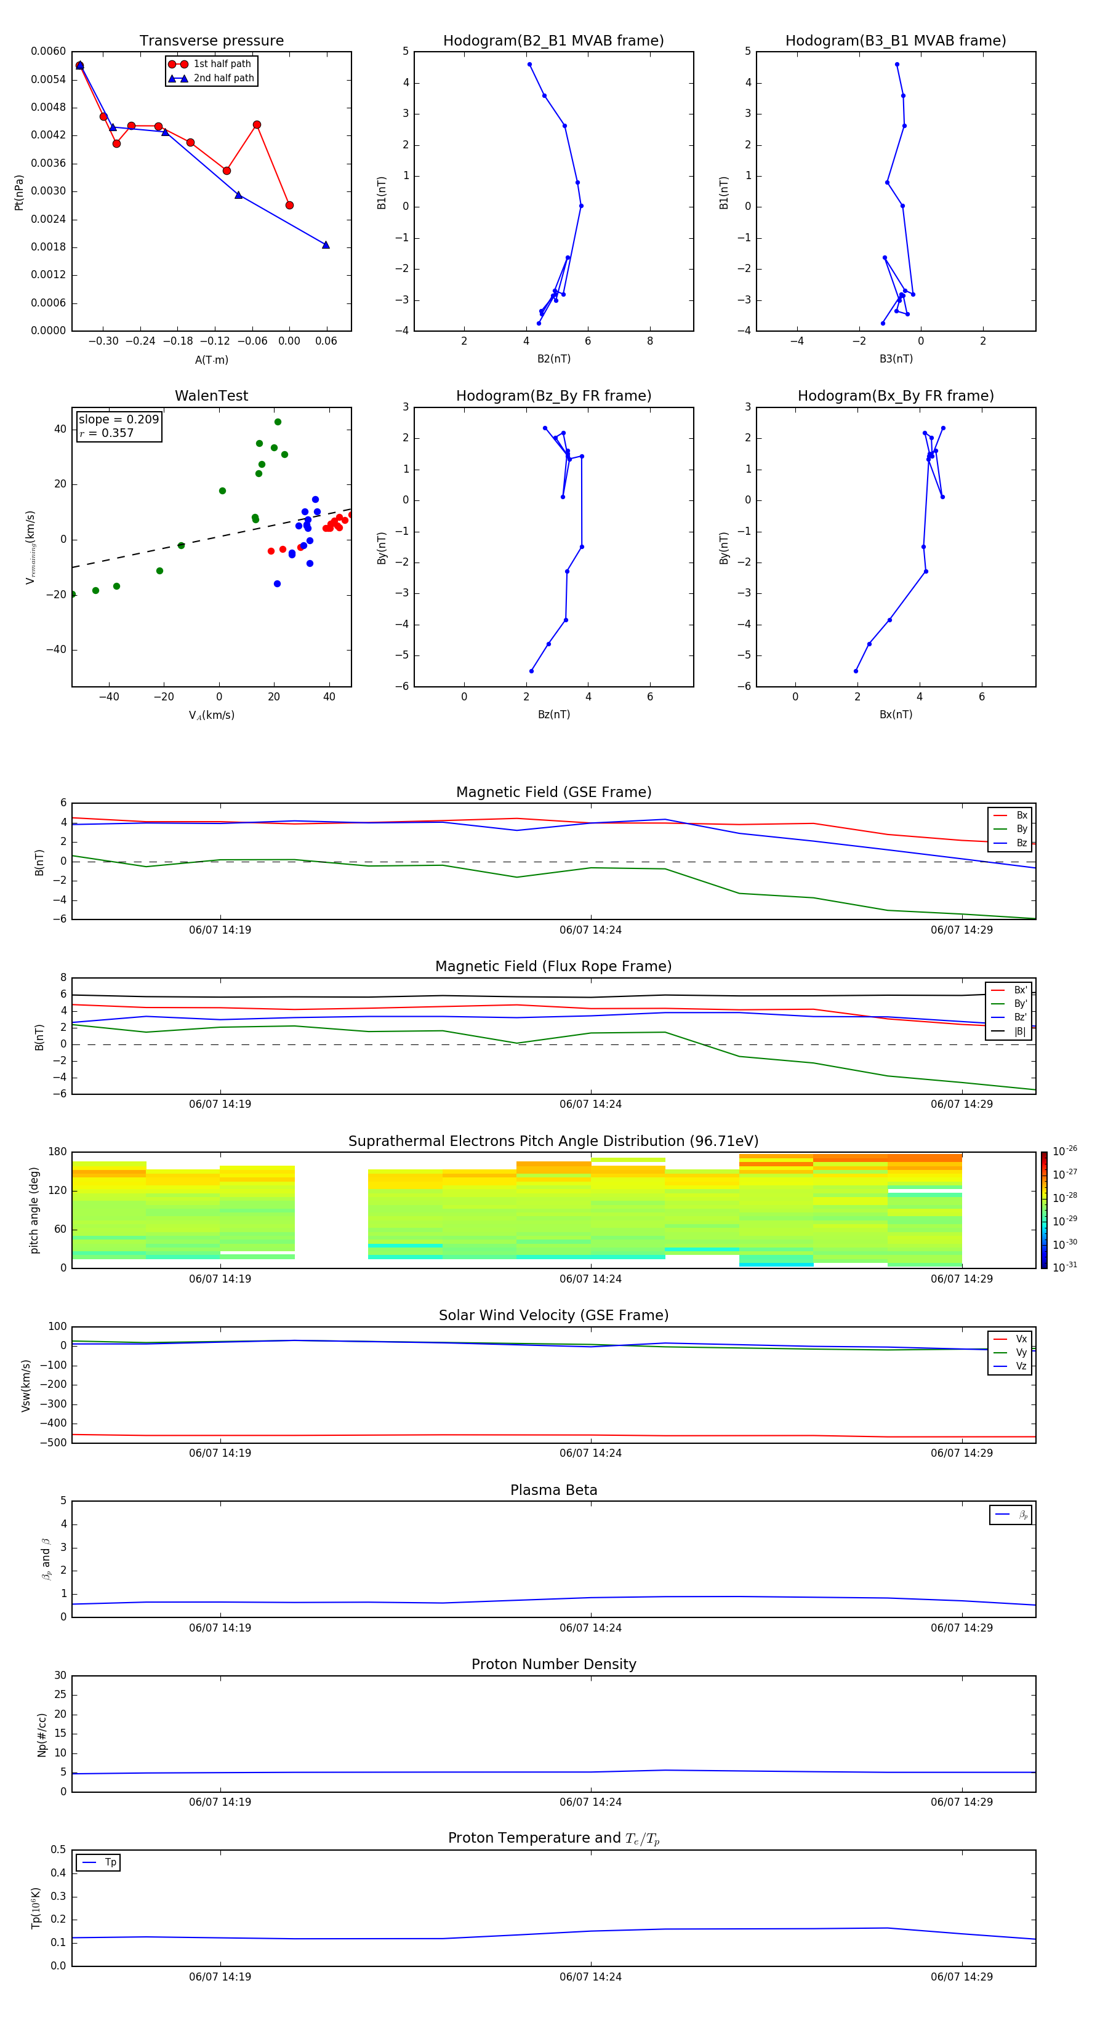Click the 'Hodogram(Bz_By FR frame)' title

[x=553, y=396]
